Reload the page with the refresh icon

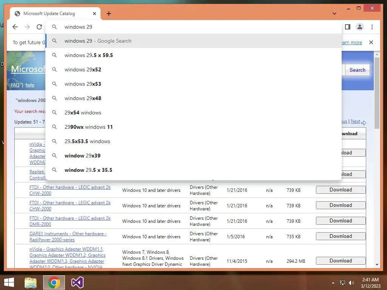tap(39, 27)
